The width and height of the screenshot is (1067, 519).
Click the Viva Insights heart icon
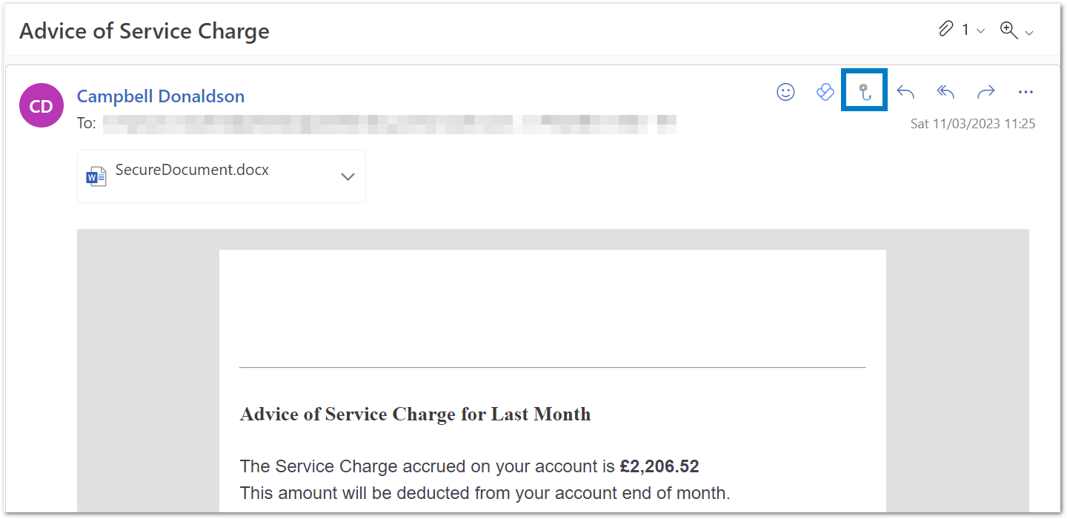tap(825, 92)
